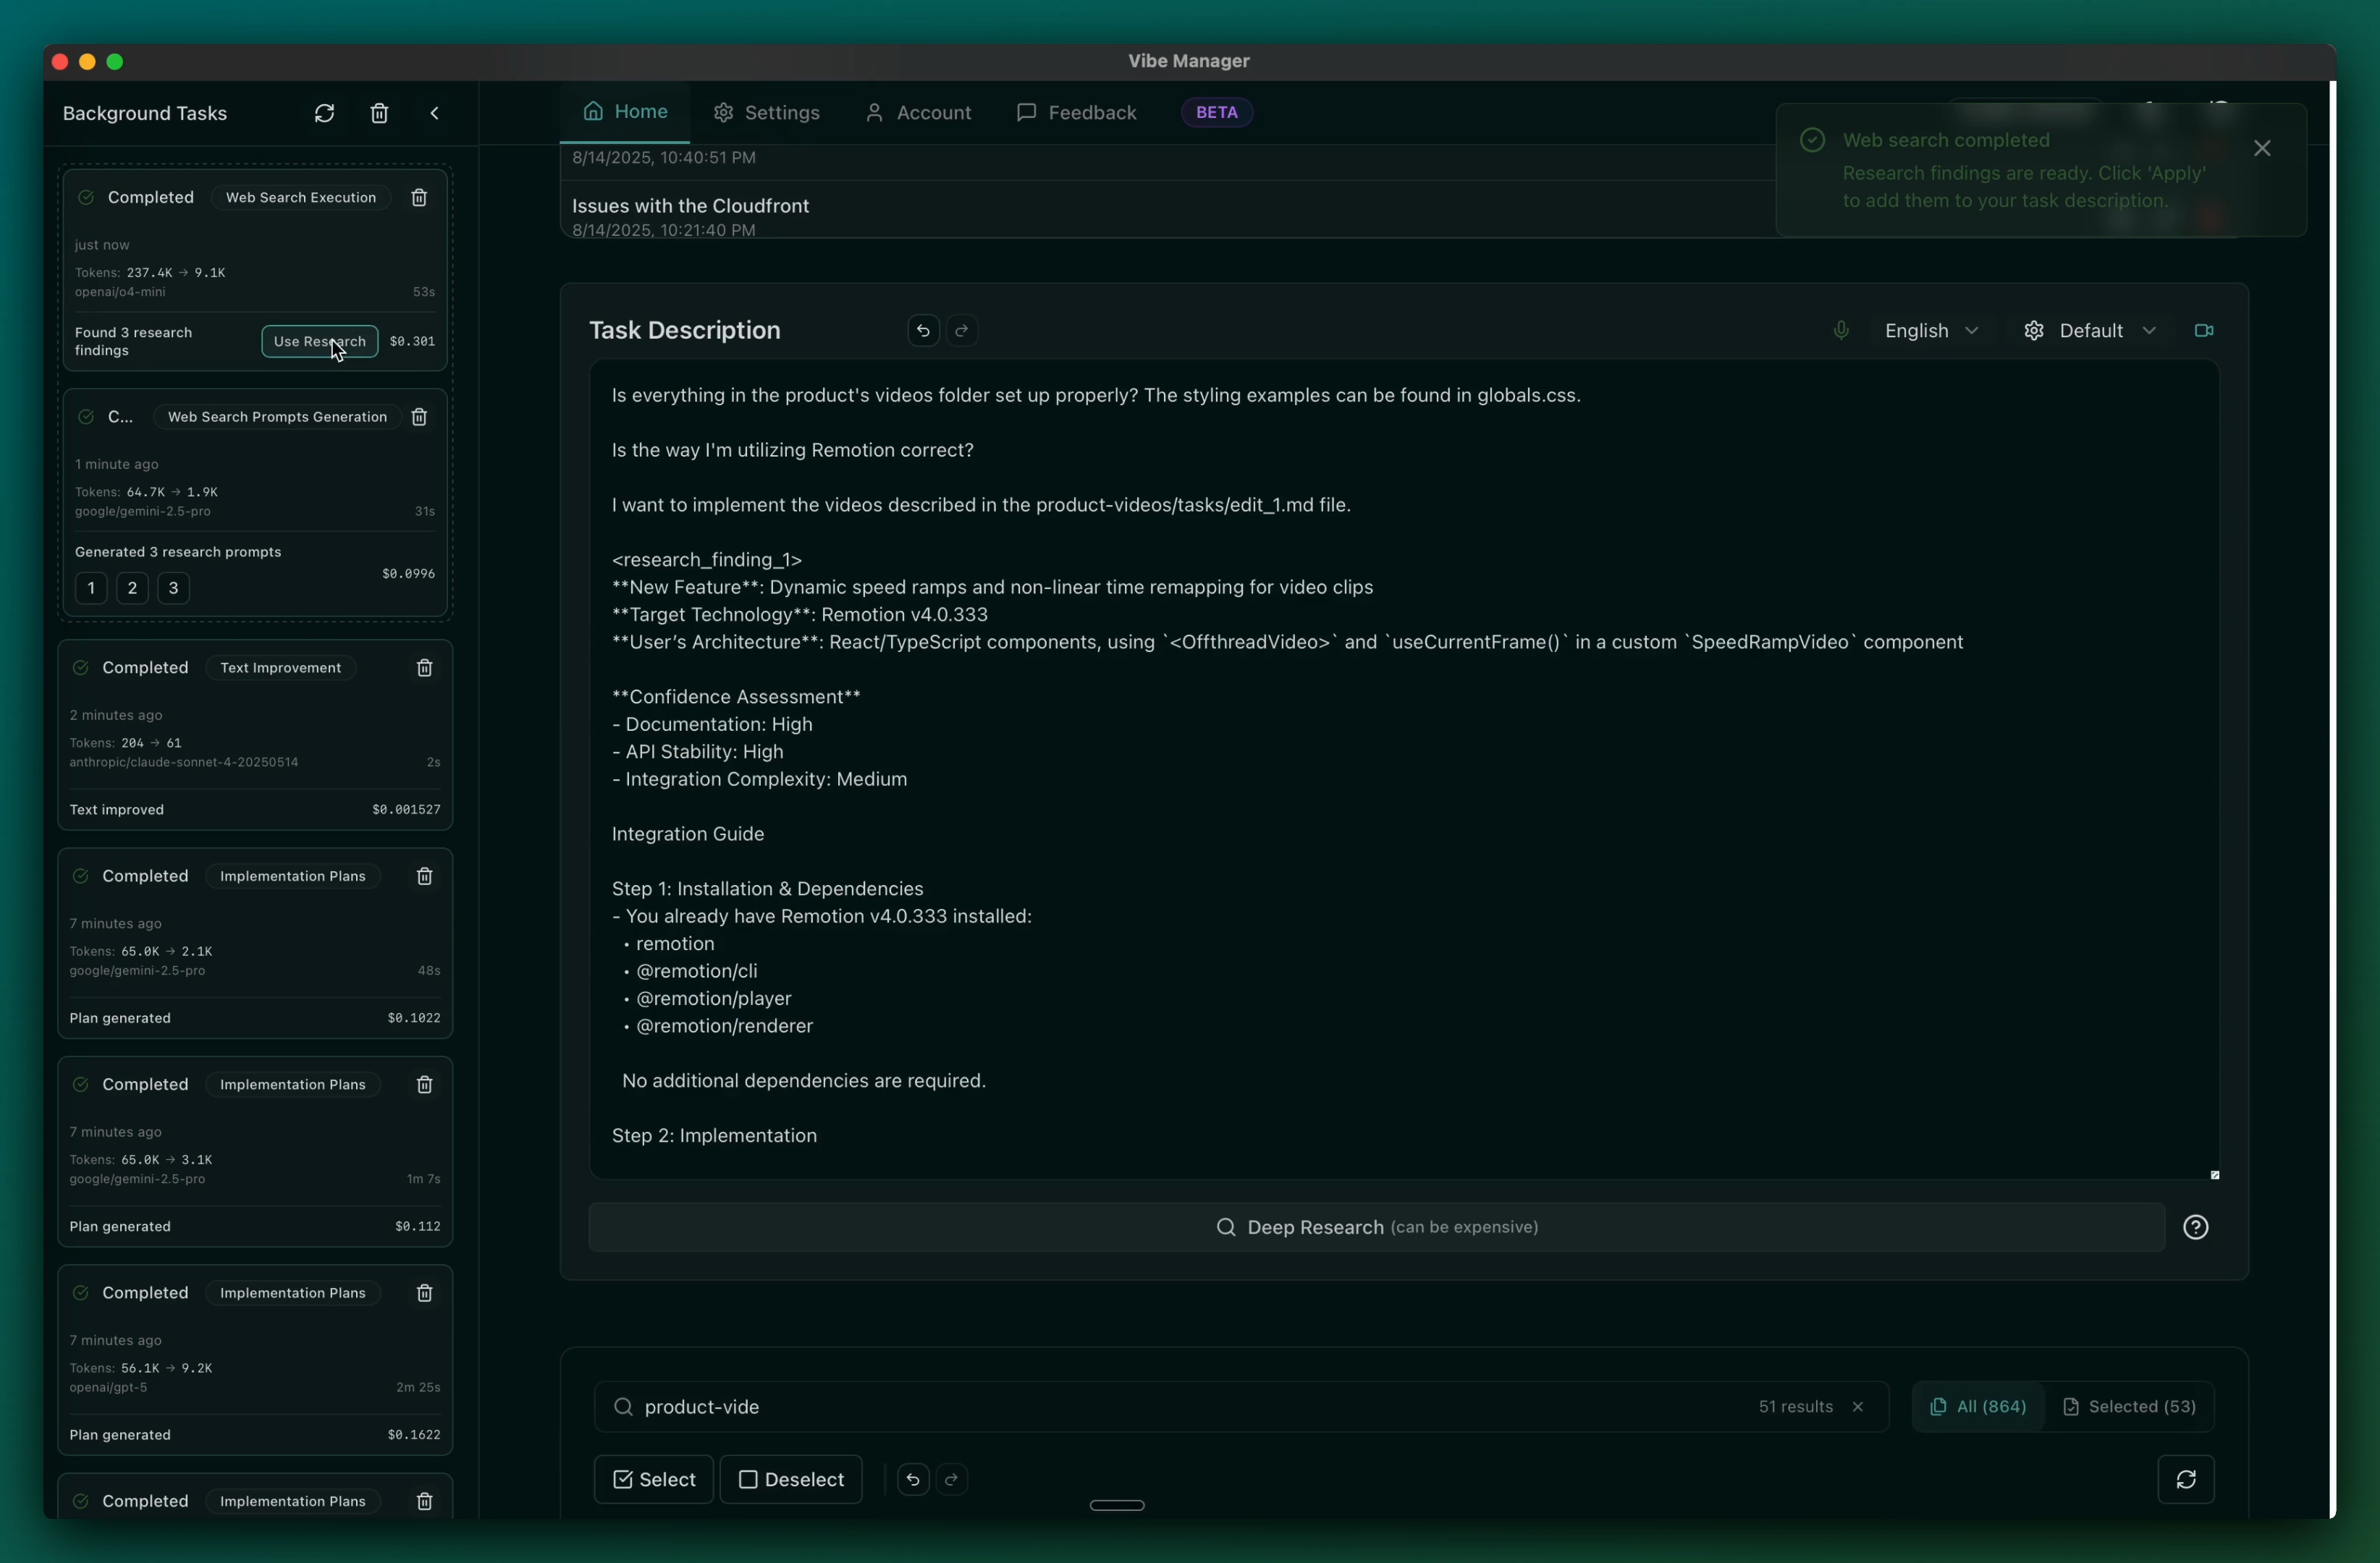This screenshot has width=2380, height=1563.
Task: Clear the product-vide search query
Action: (1857, 1406)
